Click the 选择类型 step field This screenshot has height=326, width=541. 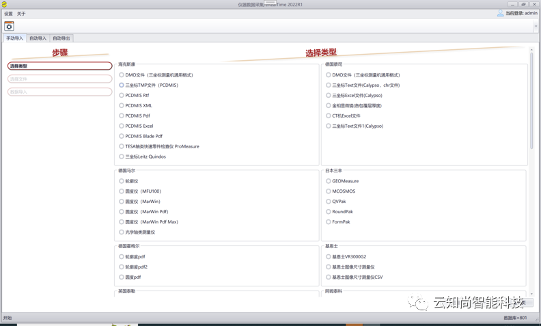click(x=60, y=66)
